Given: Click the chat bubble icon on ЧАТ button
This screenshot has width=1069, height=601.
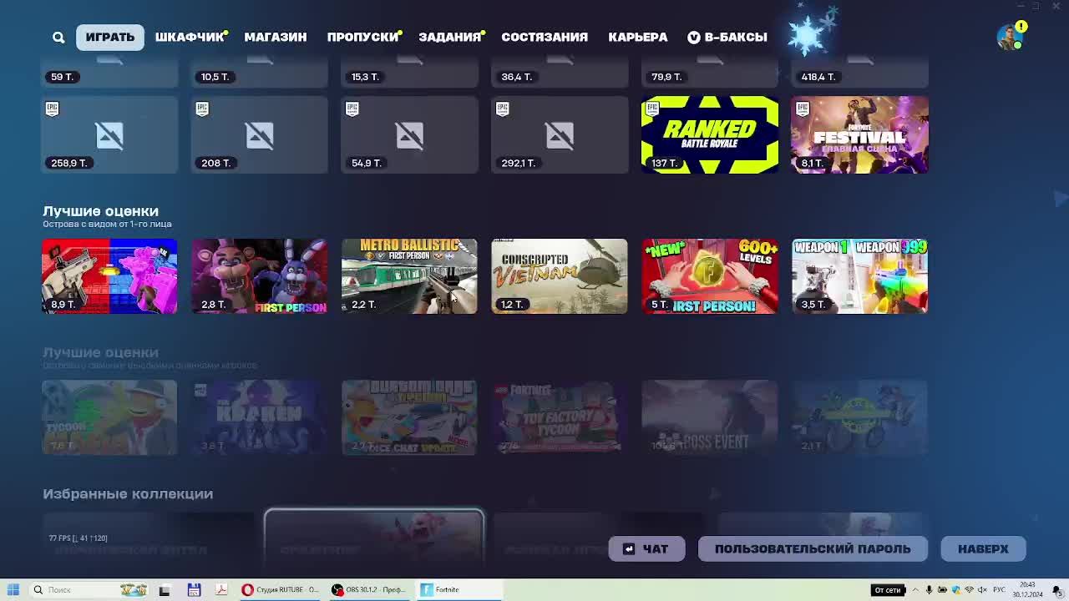Looking at the screenshot, I should 629,548.
